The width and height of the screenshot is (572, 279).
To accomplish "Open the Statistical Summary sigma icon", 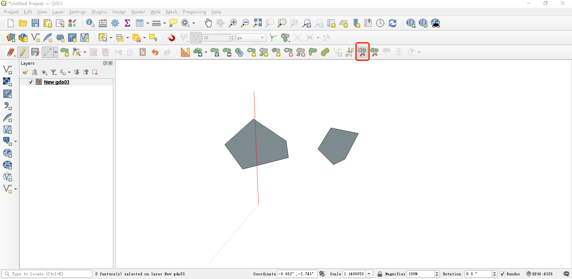I will coord(127,23).
